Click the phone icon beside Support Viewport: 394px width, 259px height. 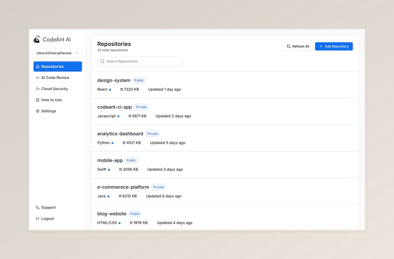click(38, 208)
